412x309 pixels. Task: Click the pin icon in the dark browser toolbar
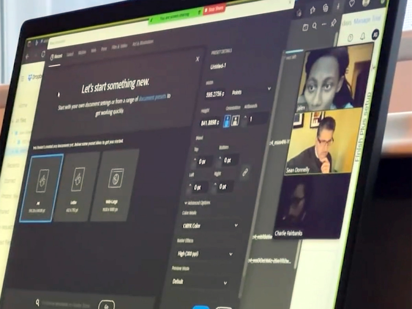tap(333, 23)
